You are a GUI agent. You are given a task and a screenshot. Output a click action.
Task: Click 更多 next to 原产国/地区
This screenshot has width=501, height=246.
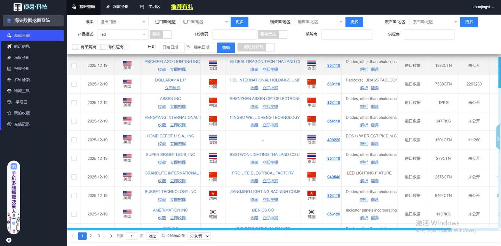(x=469, y=22)
